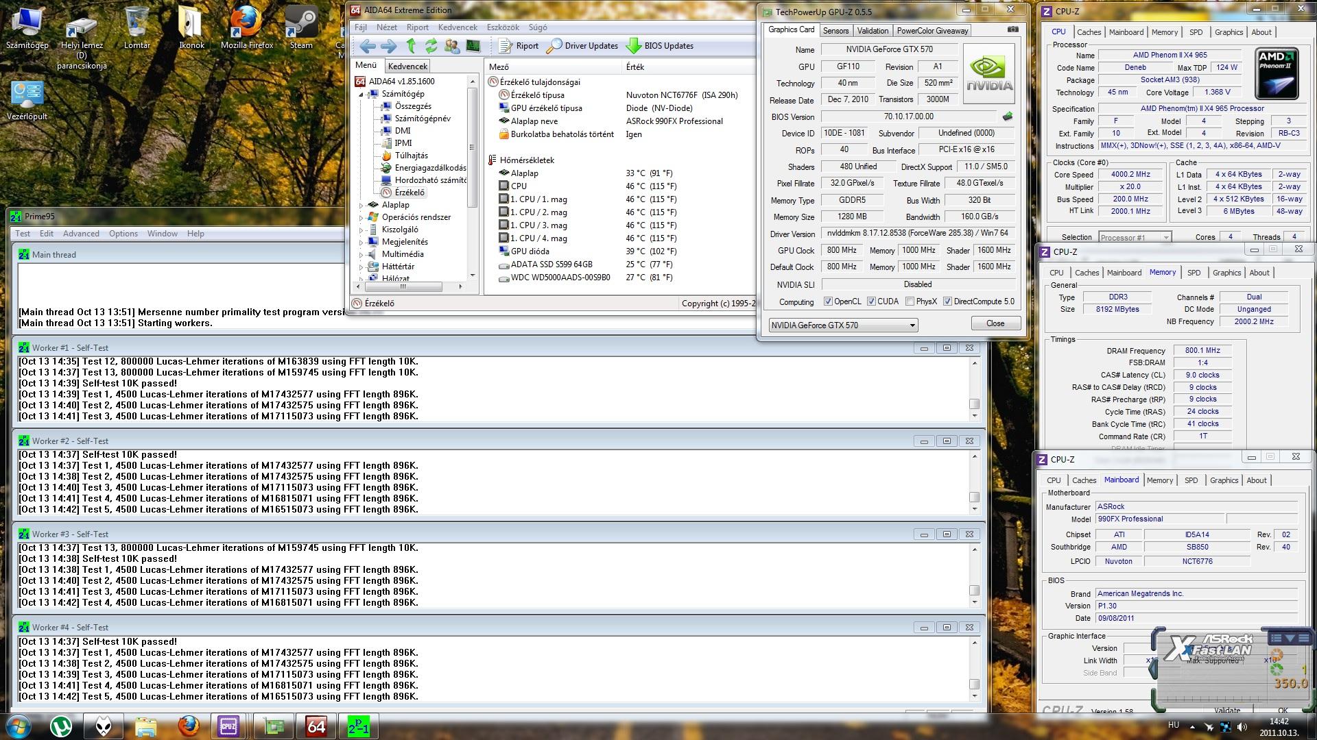
Task: Open Validation tab in GPU-Z
Action: pos(873,31)
